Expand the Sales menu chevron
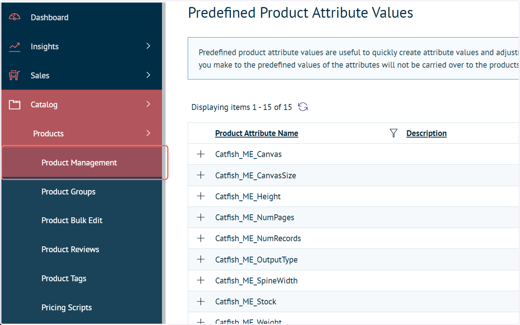520x325 pixels. coord(148,75)
